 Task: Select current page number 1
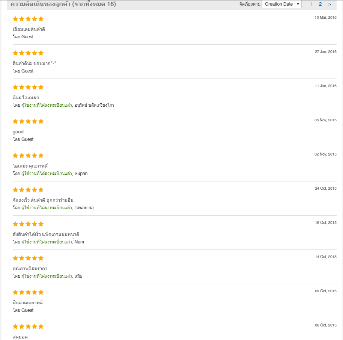(311, 4)
